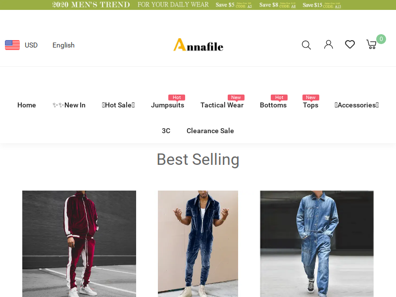Open the shopping cart icon
The image size is (396, 297).
(x=372, y=44)
